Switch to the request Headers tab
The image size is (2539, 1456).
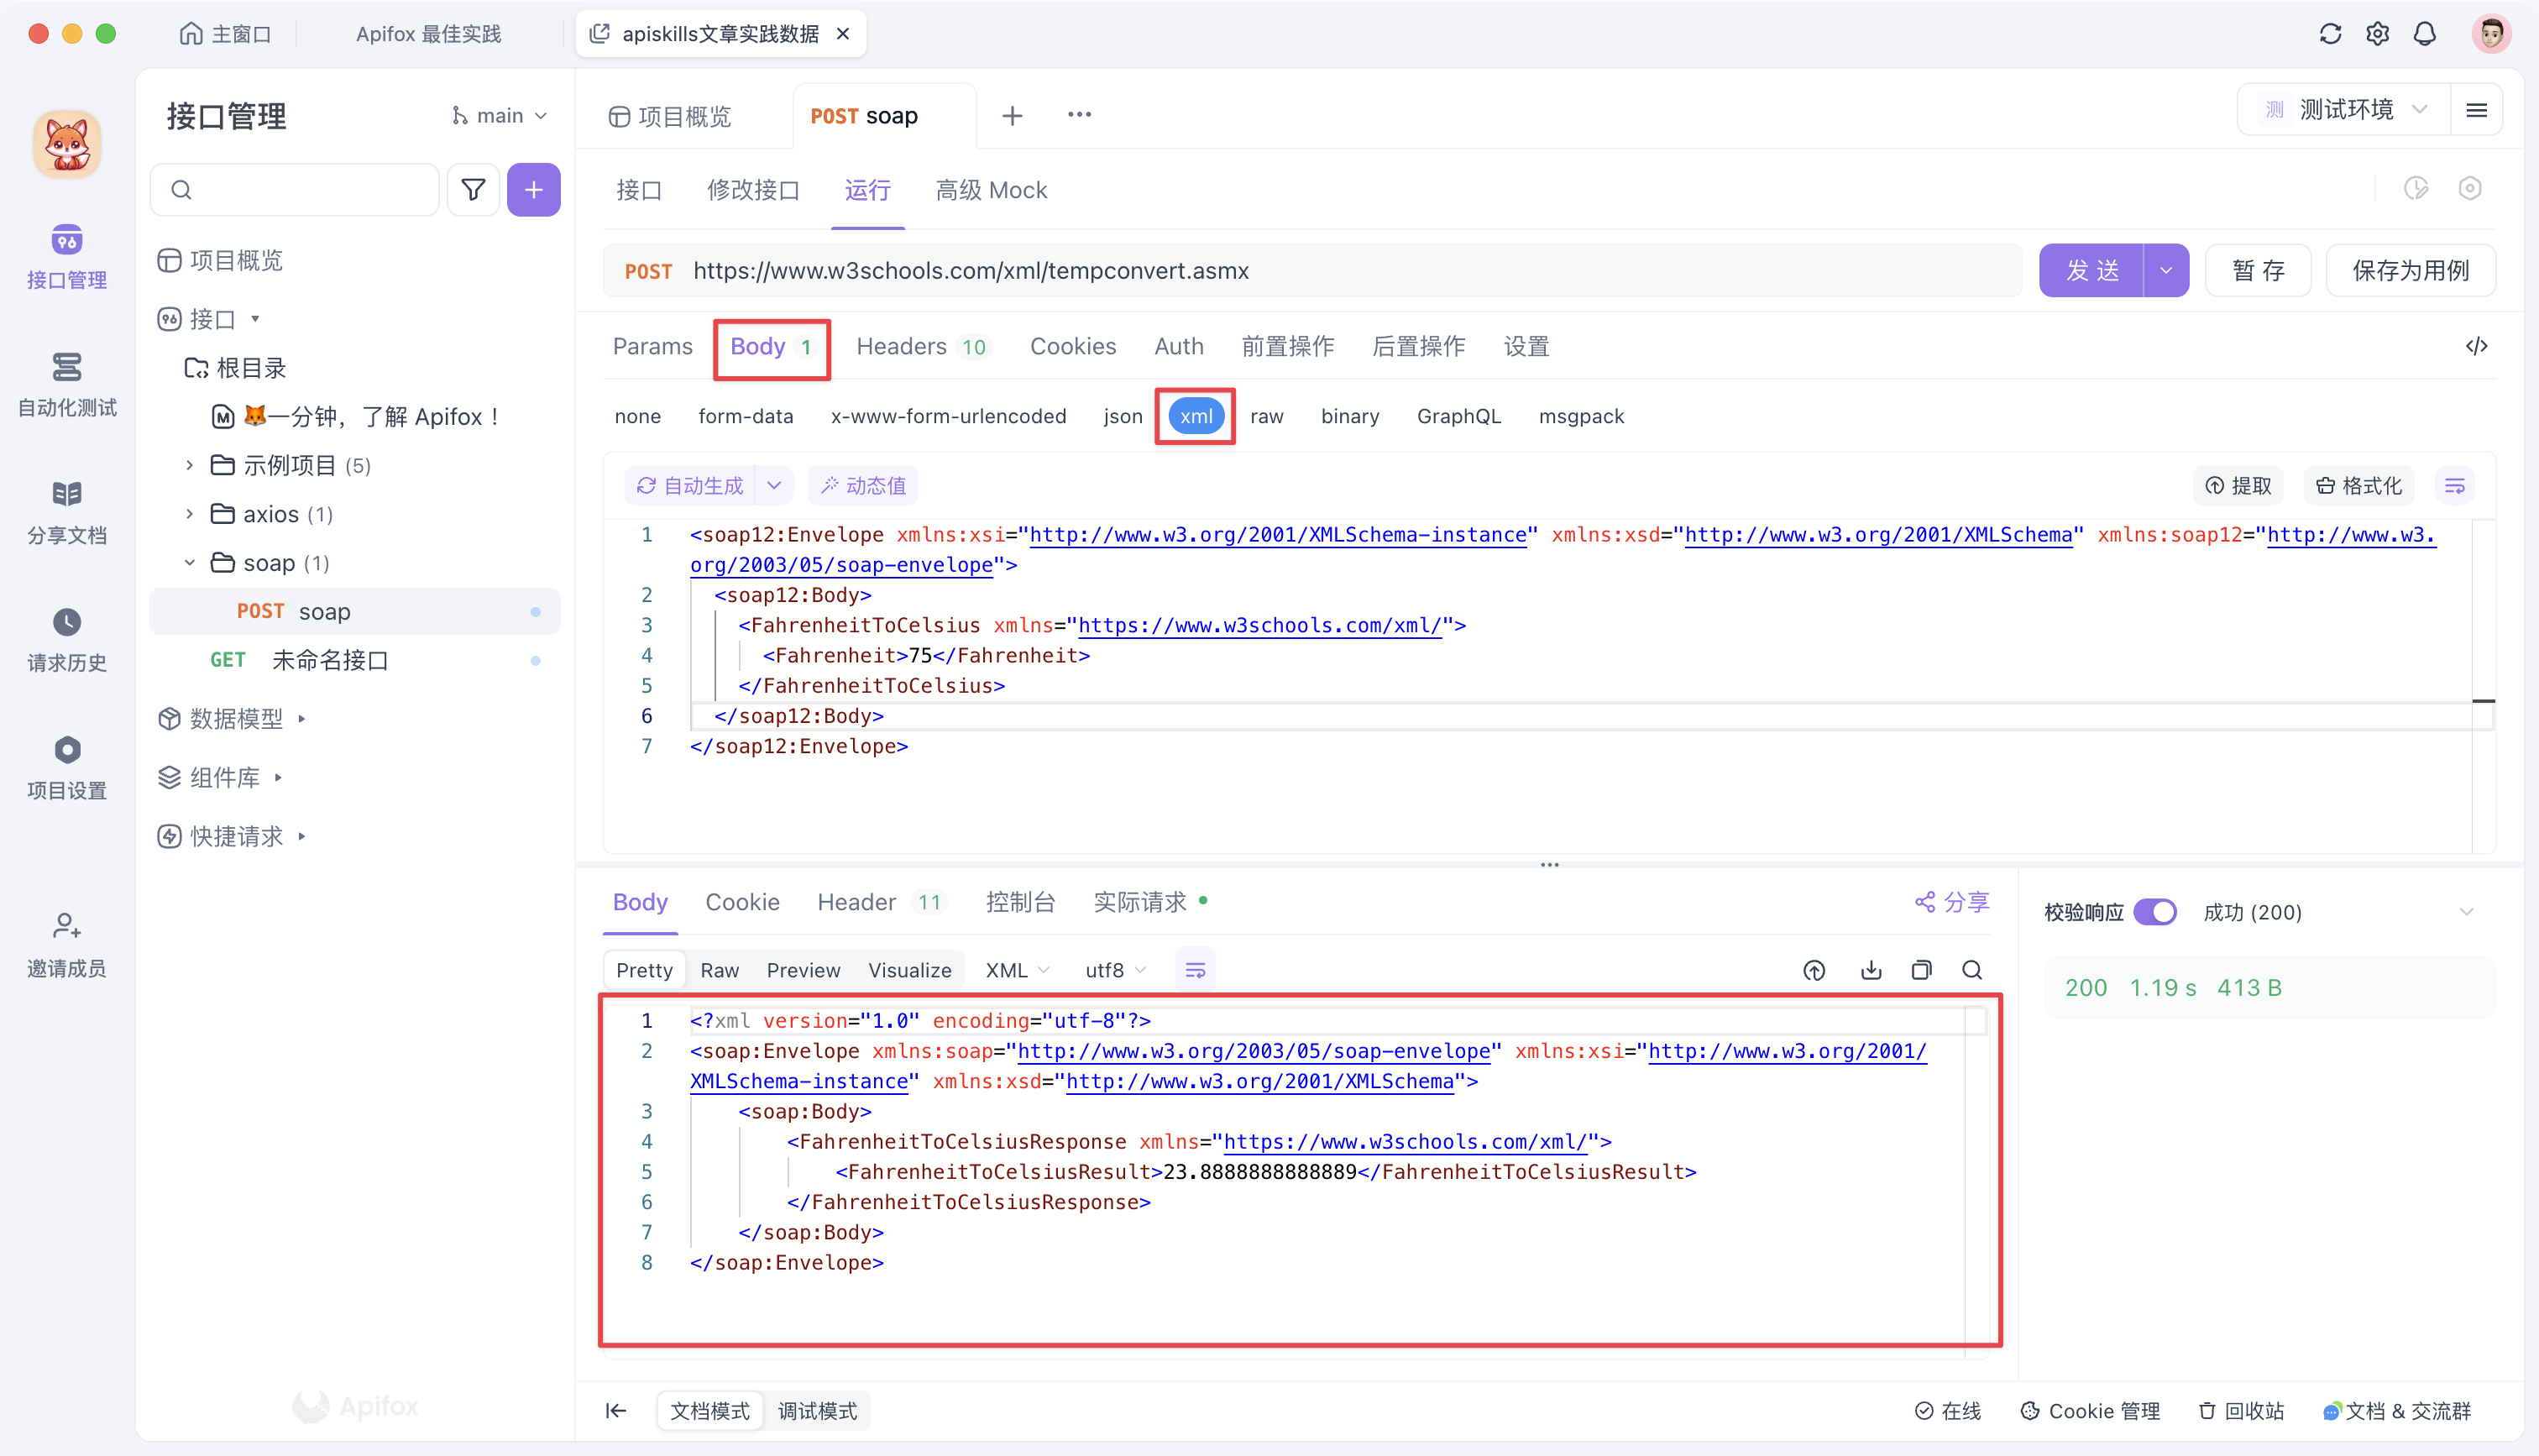tap(922, 346)
